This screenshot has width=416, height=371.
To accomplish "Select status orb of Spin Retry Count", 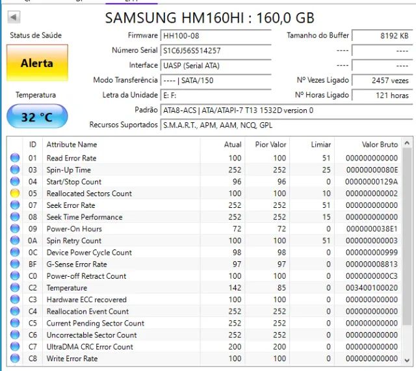I will click(x=15, y=240).
